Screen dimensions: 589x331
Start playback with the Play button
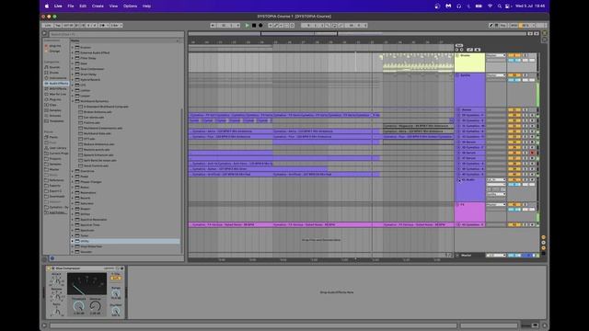[x=247, y=26]
